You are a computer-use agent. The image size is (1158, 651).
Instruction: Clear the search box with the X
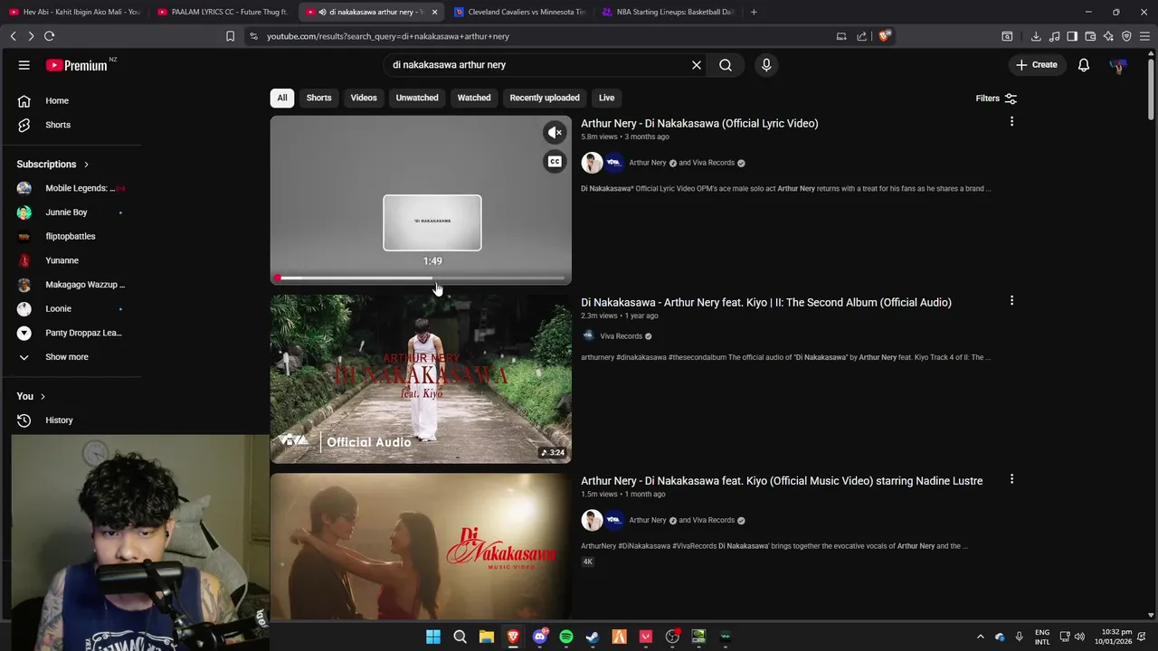[697, 65]
